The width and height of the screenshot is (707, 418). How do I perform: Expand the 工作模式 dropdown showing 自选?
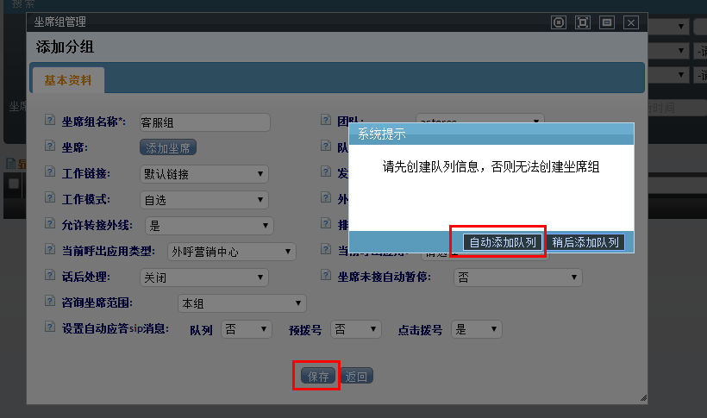point(203,200)
